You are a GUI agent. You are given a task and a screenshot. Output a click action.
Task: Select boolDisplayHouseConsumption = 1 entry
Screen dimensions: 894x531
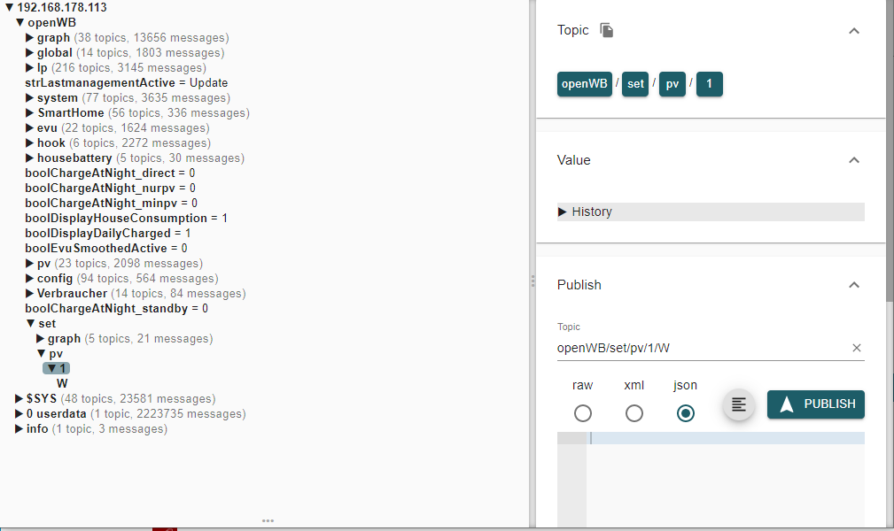[x=127, y=219]
